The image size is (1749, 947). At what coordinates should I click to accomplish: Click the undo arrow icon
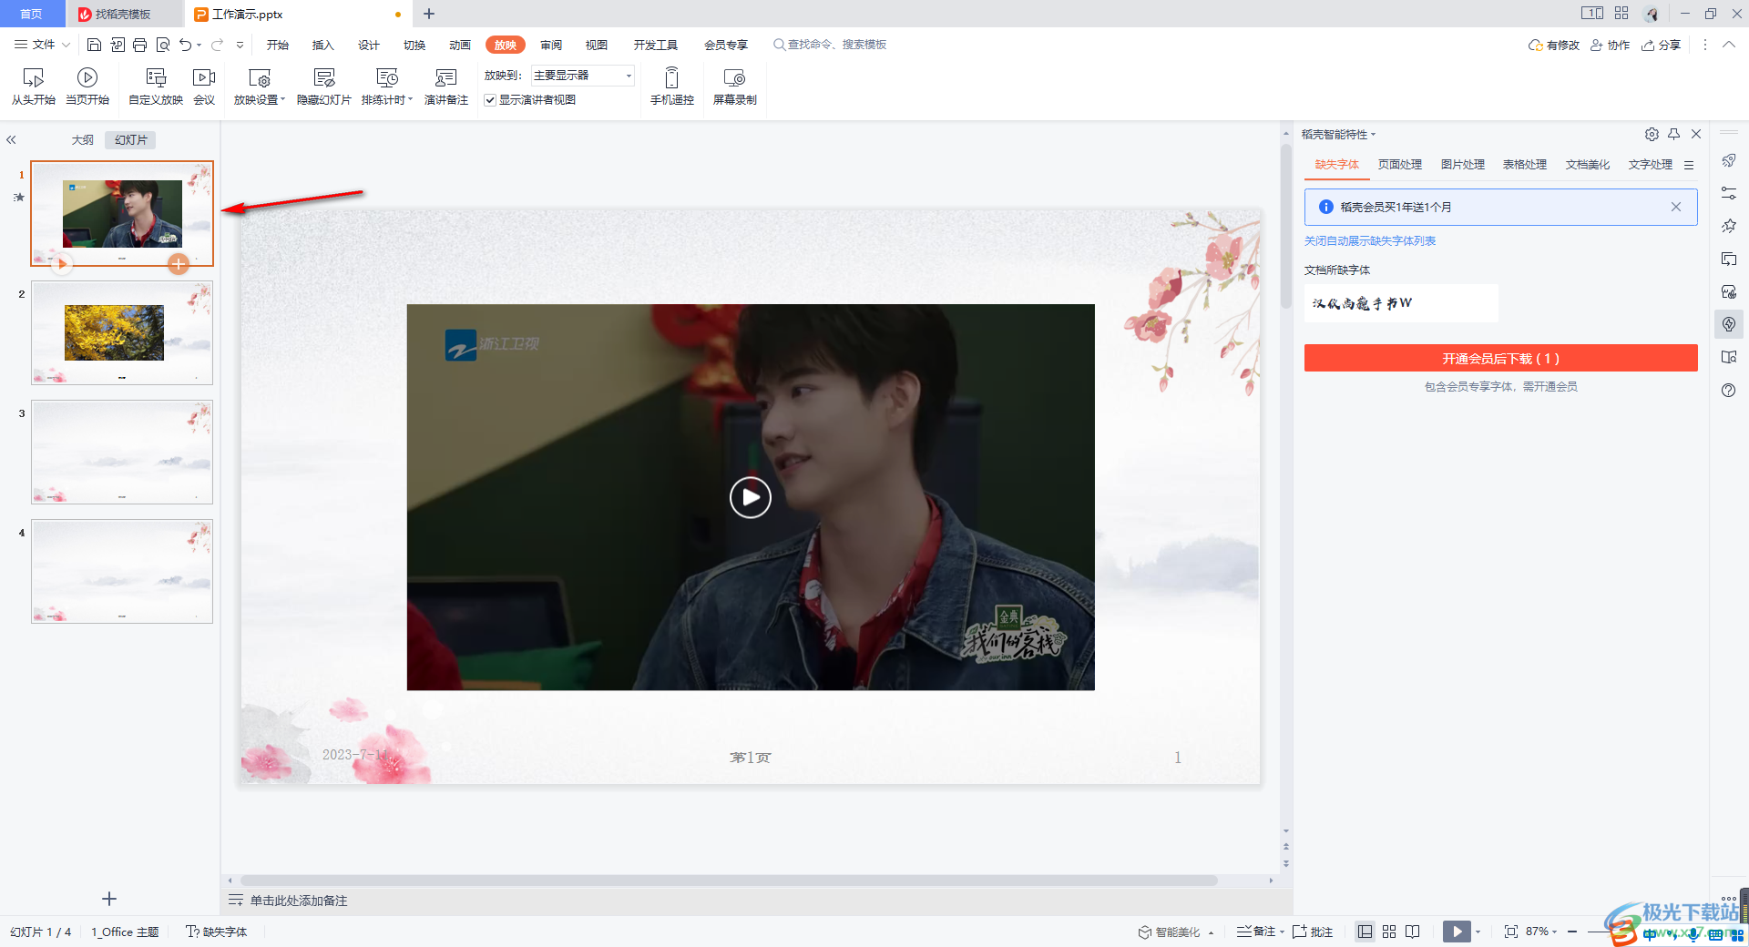click(186, 45)
